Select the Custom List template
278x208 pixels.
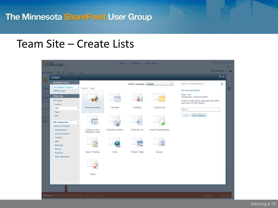159,97
